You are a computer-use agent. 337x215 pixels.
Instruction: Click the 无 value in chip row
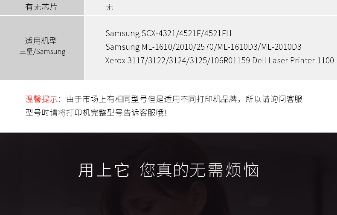109,7
